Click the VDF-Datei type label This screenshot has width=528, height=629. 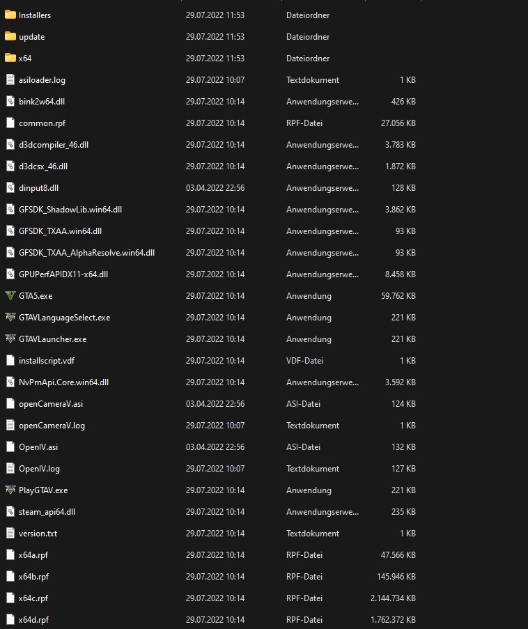click(304, 361)
